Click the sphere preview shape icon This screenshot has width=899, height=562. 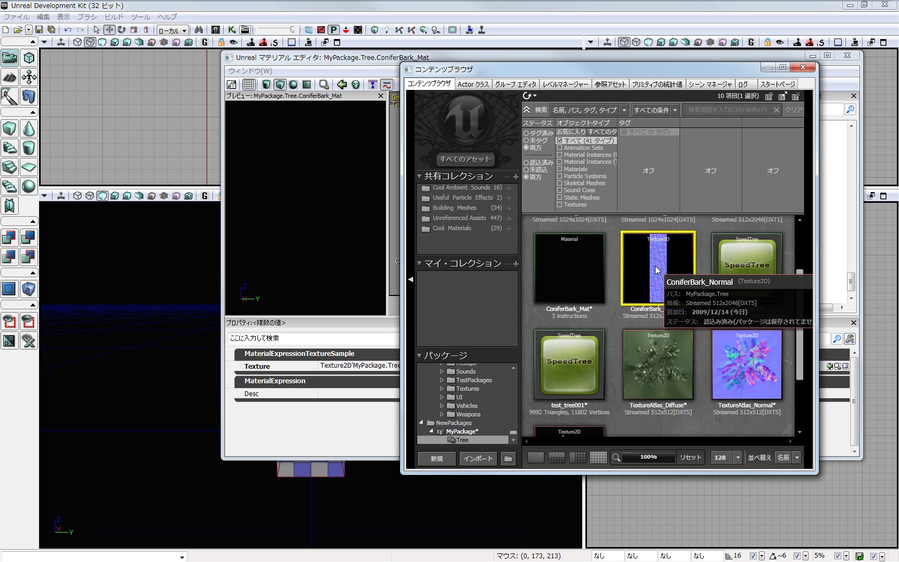click(293, 85)
